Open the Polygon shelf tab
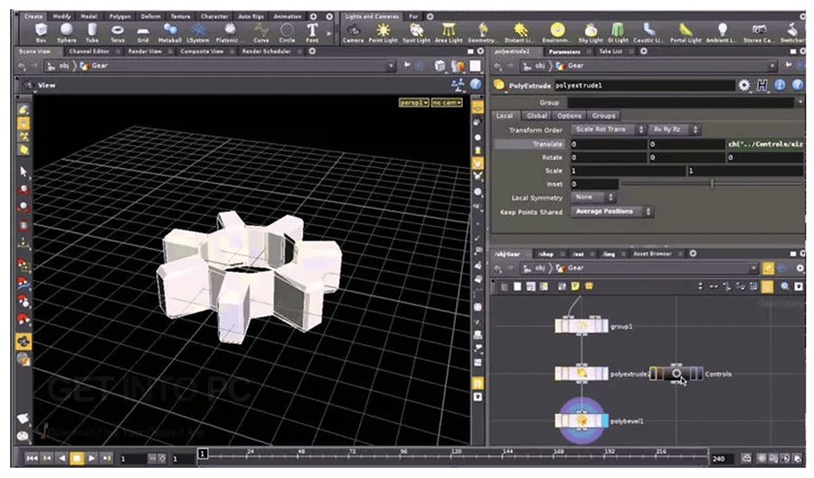The width and height of the screenshot is (814, 478). pos(120,16)
